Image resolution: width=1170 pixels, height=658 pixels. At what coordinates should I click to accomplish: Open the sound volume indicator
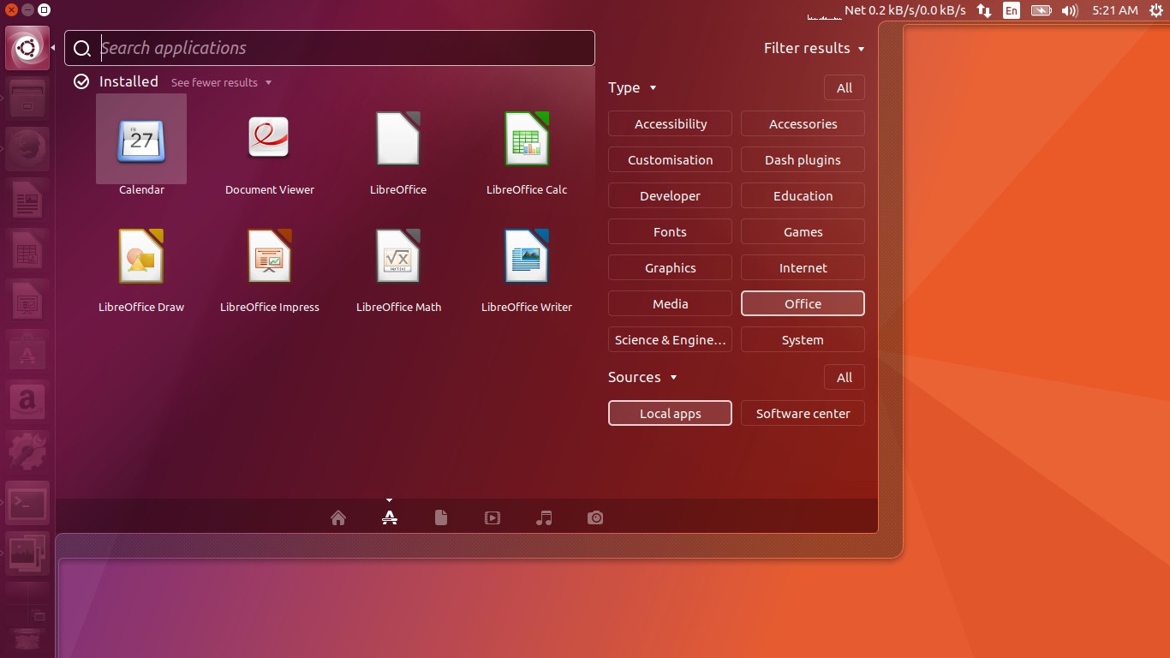pos(1069,11)
